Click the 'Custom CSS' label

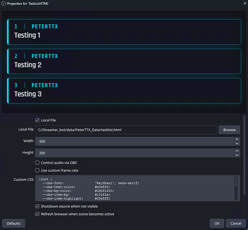click(x=24, y=179)
